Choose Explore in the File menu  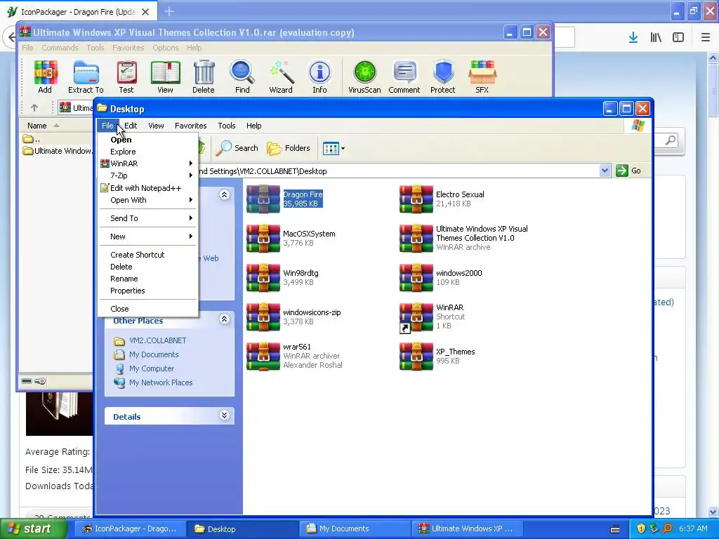pos(147,152)
